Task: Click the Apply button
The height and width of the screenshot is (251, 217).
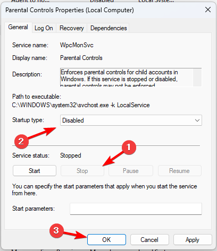Action: coord(193,240)
